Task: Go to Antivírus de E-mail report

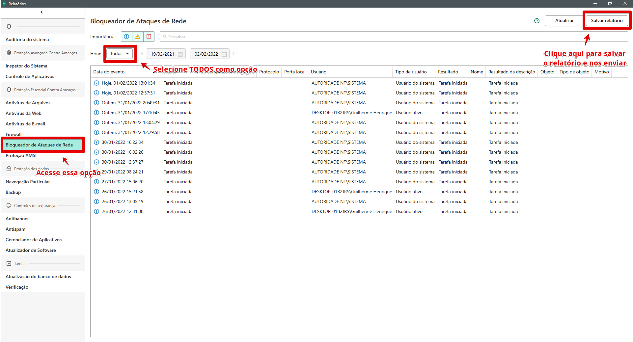Action: click(x=25, y=124)
